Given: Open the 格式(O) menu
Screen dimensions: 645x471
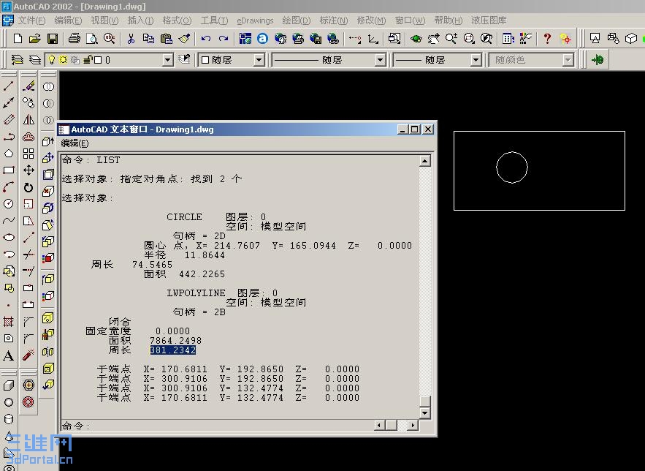Looking at the screenshot, I should coord(177,20).
